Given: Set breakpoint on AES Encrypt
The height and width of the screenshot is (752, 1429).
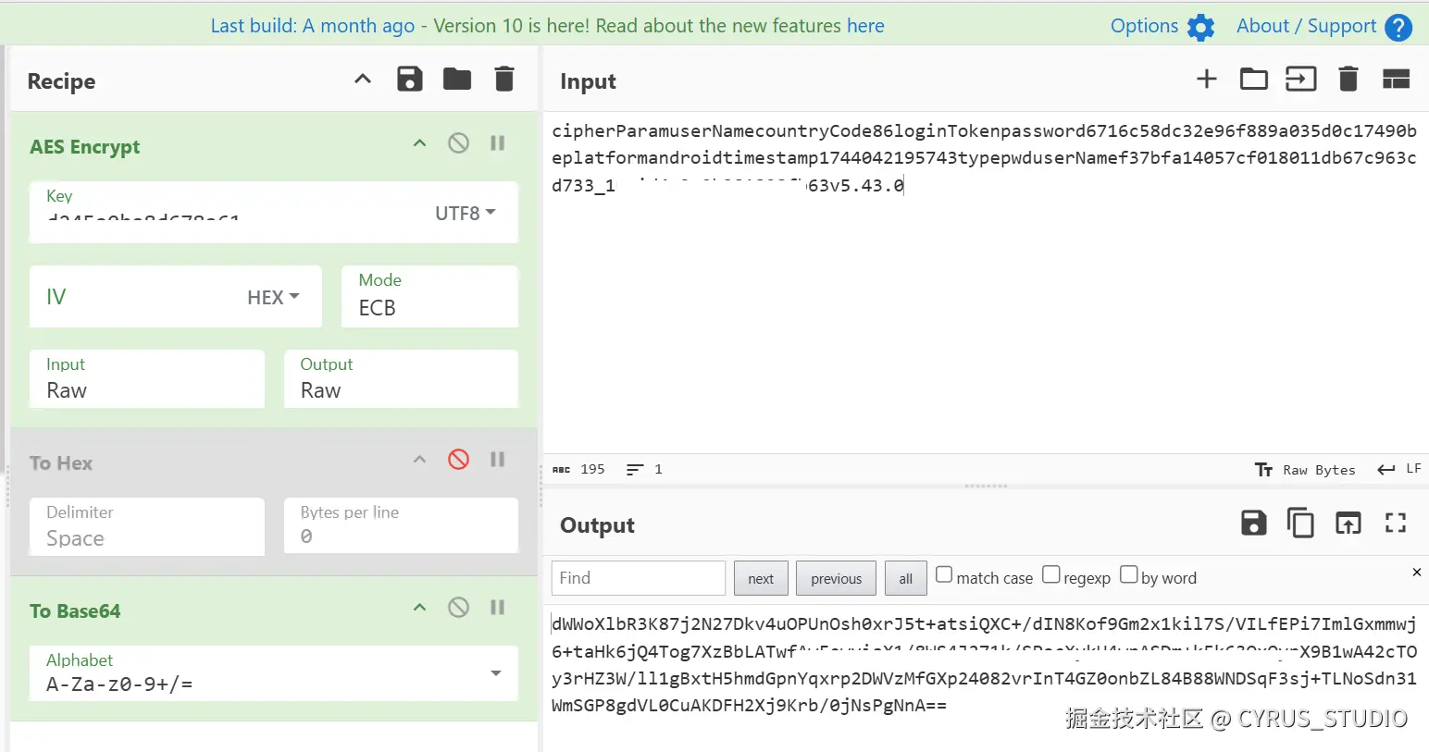Looking at the screenshot, I should click(x=498, y=143).
